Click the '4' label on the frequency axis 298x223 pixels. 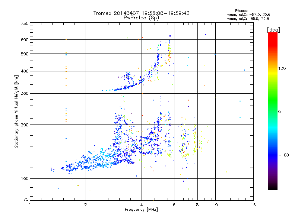click(x=142, y=205)
